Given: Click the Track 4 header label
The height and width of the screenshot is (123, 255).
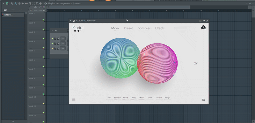Looking at the screenshot, I should pyautogui.click(x=32, y=41).
